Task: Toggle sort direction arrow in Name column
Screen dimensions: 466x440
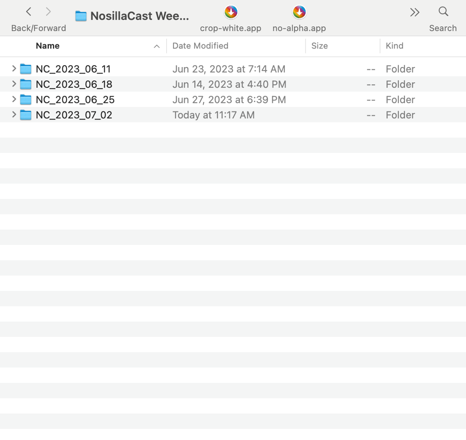Action: click(156, 47)
